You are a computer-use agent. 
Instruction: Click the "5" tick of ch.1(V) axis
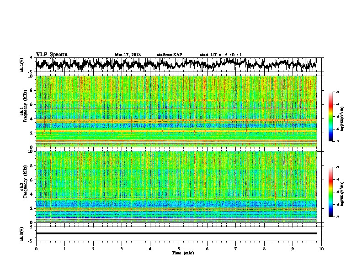(31, 58)
